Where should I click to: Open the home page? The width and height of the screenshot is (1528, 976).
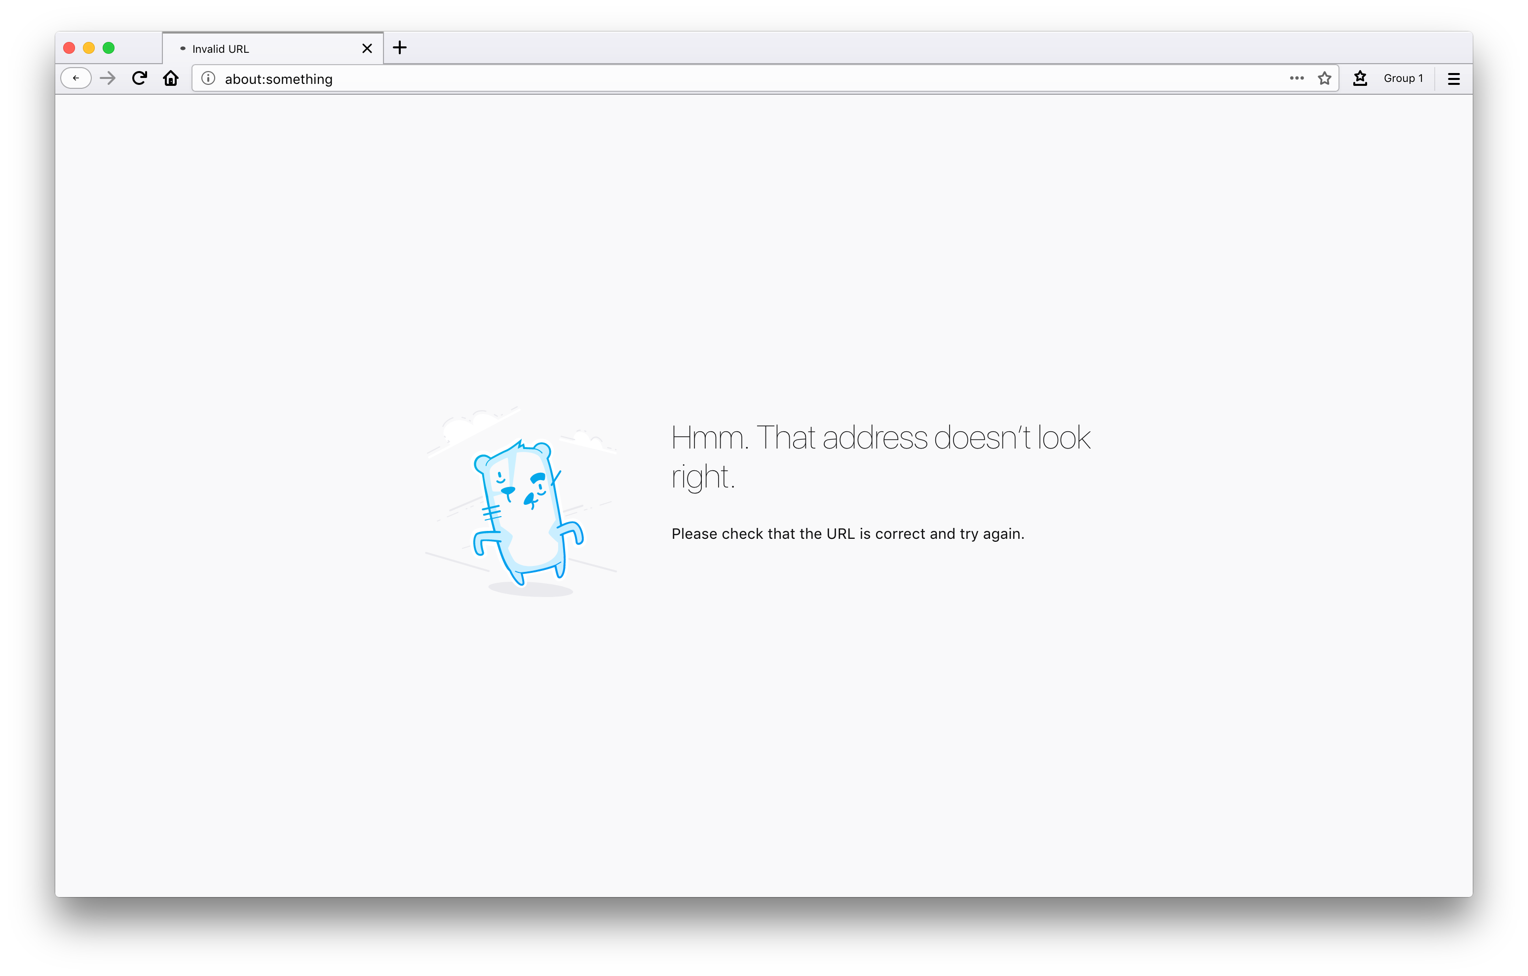click(x=171, y=78)
